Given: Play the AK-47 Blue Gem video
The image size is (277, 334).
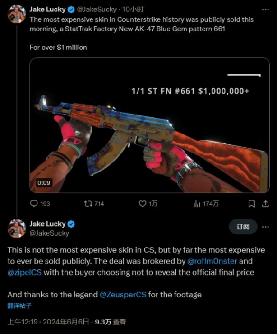Looking at the screenshot, I should click(150, 125).
